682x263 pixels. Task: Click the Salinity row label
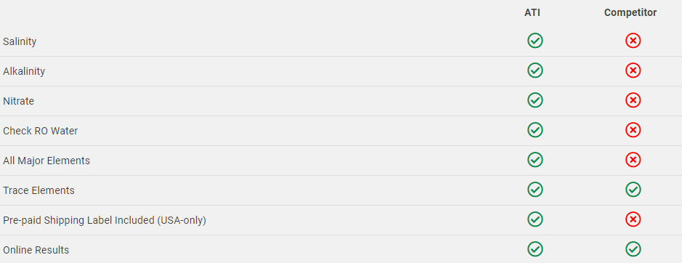[x=20, y=42]
